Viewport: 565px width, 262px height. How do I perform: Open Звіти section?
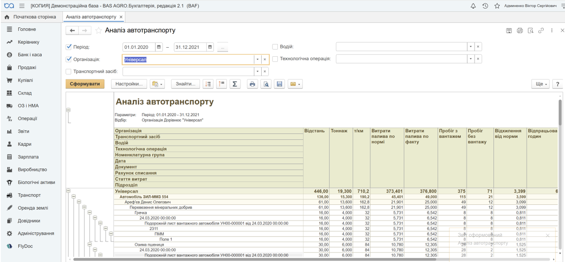click(x=23, y=131)
